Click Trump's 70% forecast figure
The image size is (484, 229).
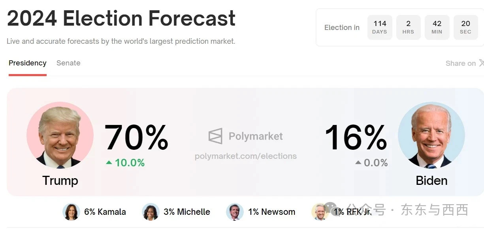click(136, 137)
